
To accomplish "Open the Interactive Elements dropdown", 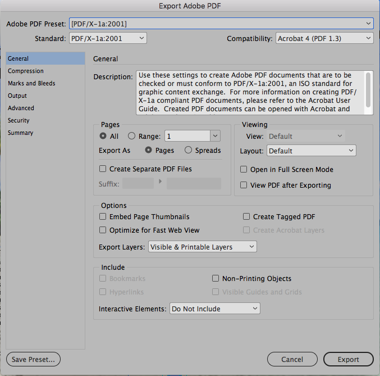I will coord(215,309).
